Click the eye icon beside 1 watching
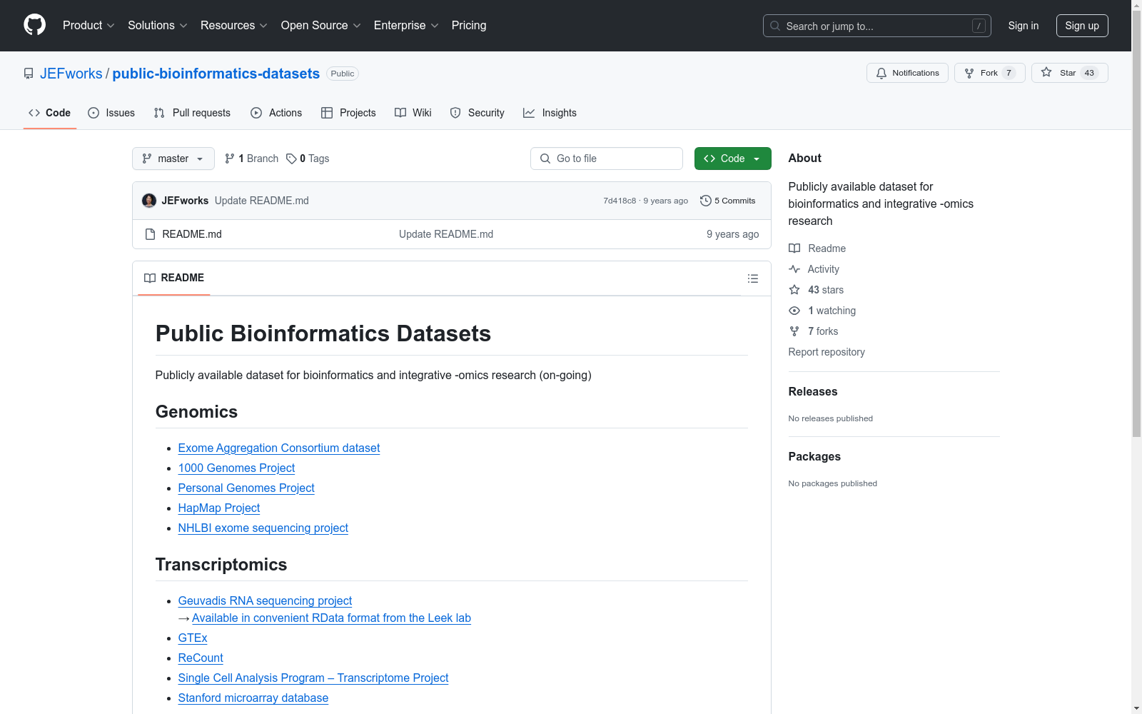This screenshot has width=1142, height=714. coord(794,311)
